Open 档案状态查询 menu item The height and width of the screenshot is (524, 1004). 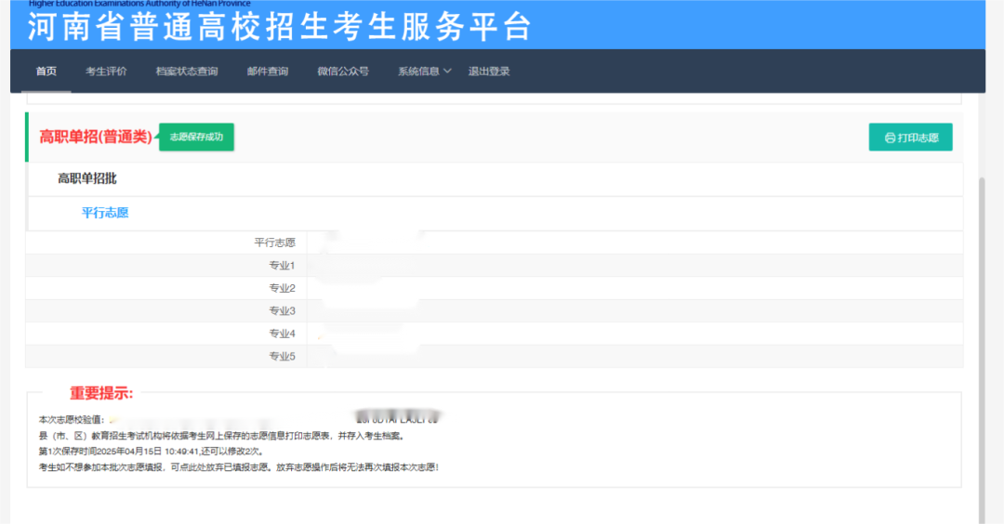[187, 71]
